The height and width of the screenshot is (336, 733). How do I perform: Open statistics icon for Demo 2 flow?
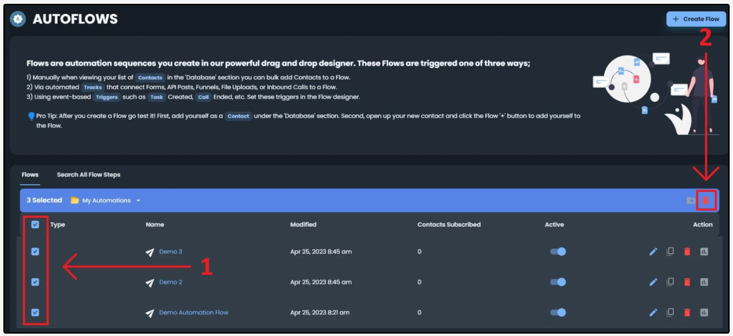tap(704, 282)
